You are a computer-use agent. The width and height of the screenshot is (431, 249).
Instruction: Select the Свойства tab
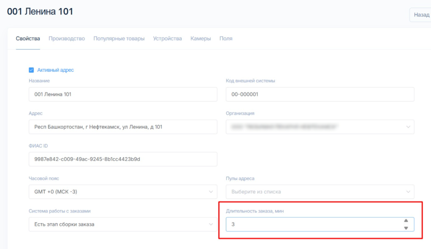coord(28,39)
